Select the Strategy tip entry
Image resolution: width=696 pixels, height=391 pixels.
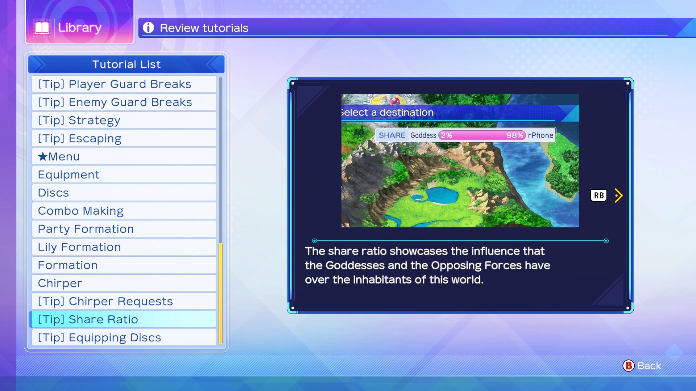124,120
